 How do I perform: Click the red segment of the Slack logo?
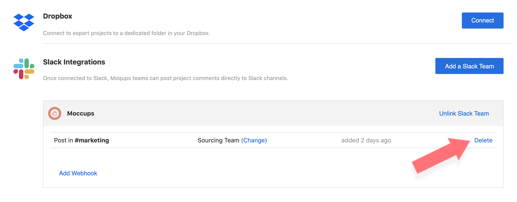[21, 74]
